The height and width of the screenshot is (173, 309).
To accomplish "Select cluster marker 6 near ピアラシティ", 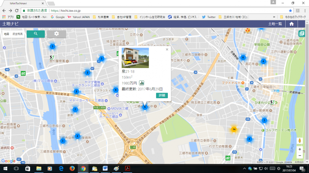I will 116,90.
